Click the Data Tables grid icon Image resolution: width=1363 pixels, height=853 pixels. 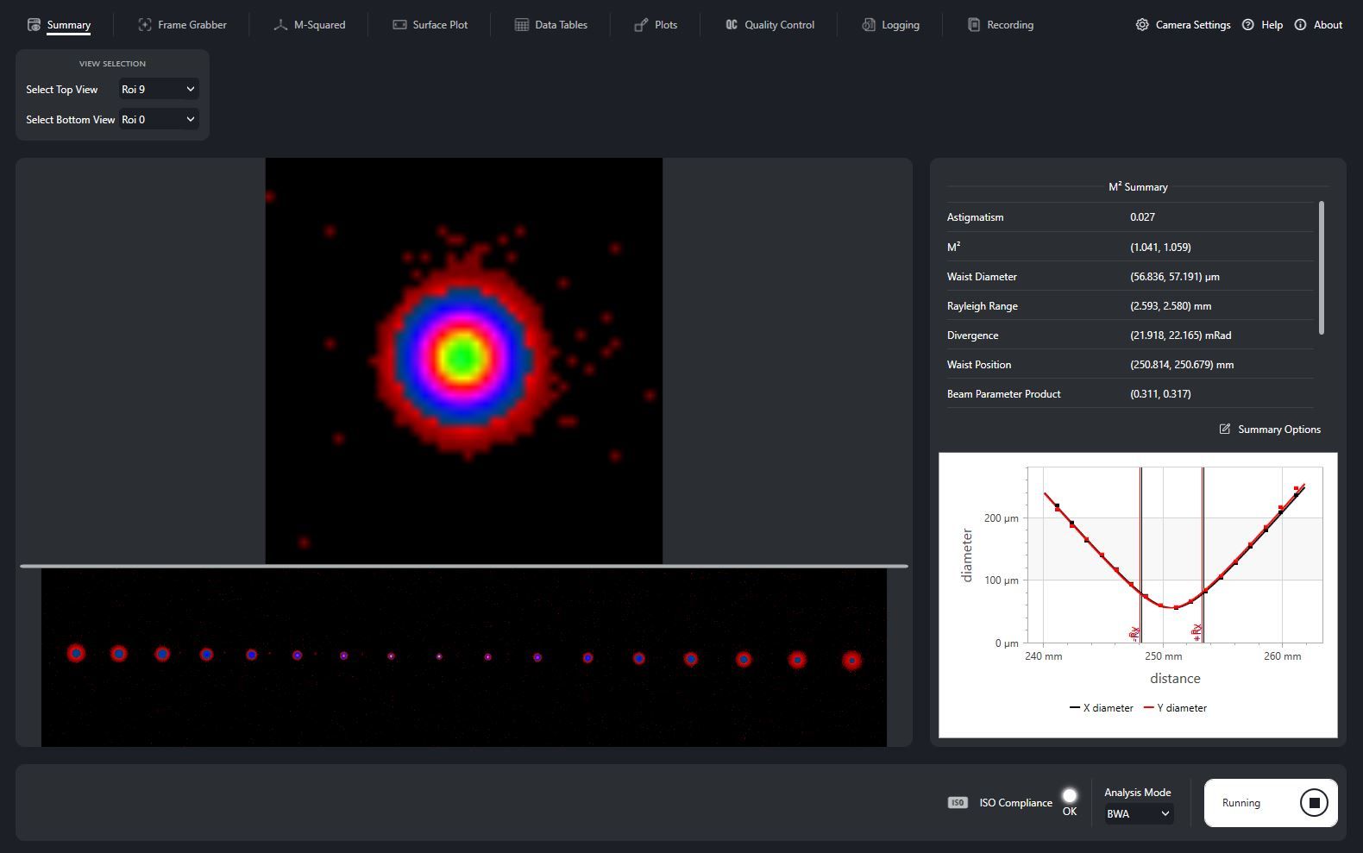tap(522, 25)
